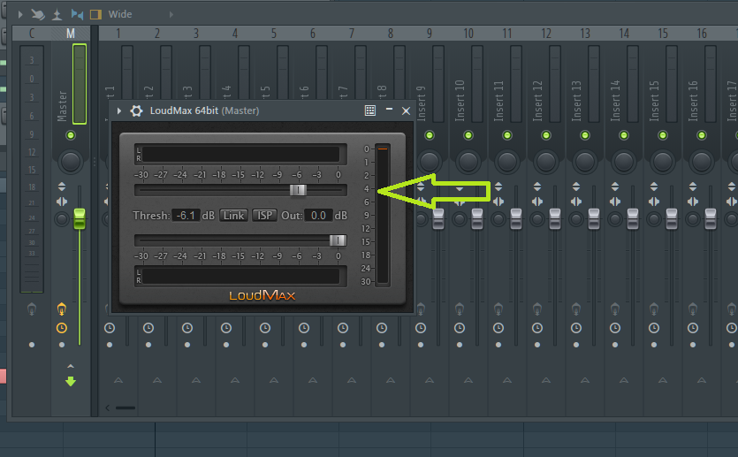Grab the LoudMax threshold slider handle
738x457 pixels.
(298, 190)
